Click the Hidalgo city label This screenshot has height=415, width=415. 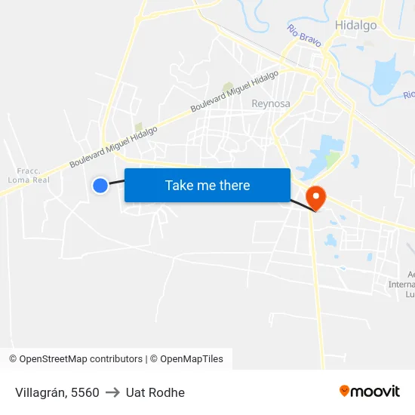[355, 26]
